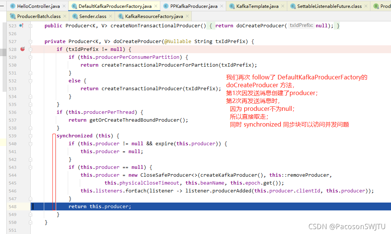Collapse the null check block at line 543
Viewport: 391px width, 234px height.
30,167
